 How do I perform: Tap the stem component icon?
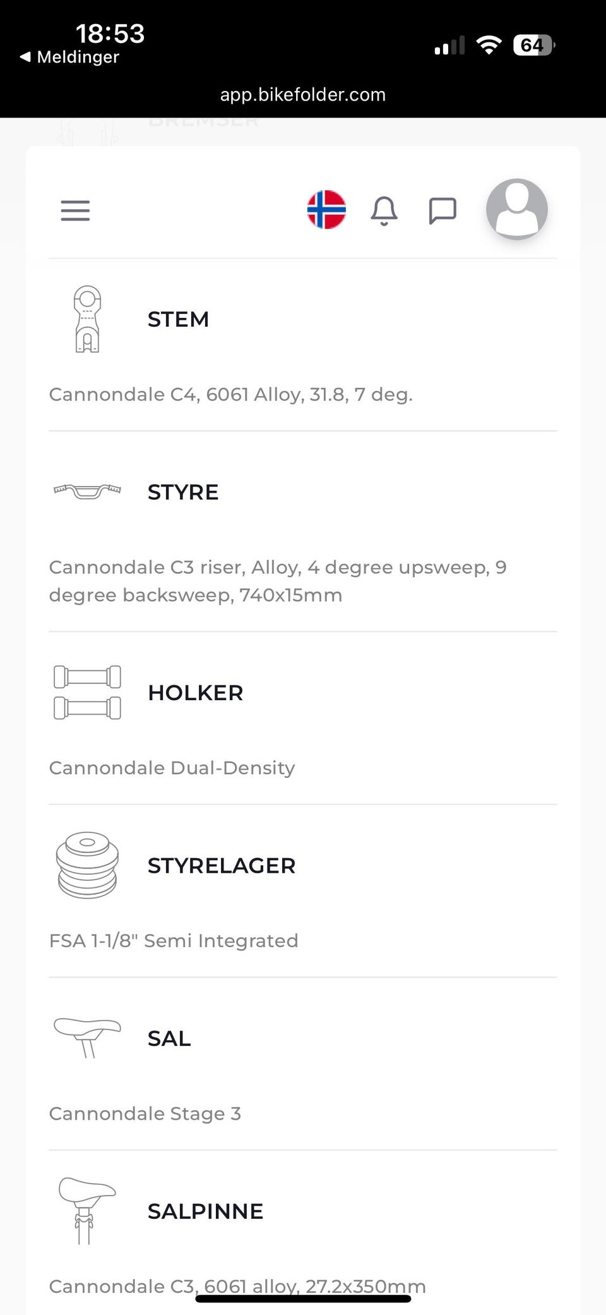tap(87, 319)
